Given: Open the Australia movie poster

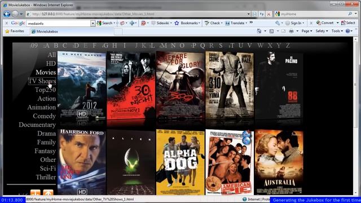Looking at the screenshot, I should click(x=279, y=162).
